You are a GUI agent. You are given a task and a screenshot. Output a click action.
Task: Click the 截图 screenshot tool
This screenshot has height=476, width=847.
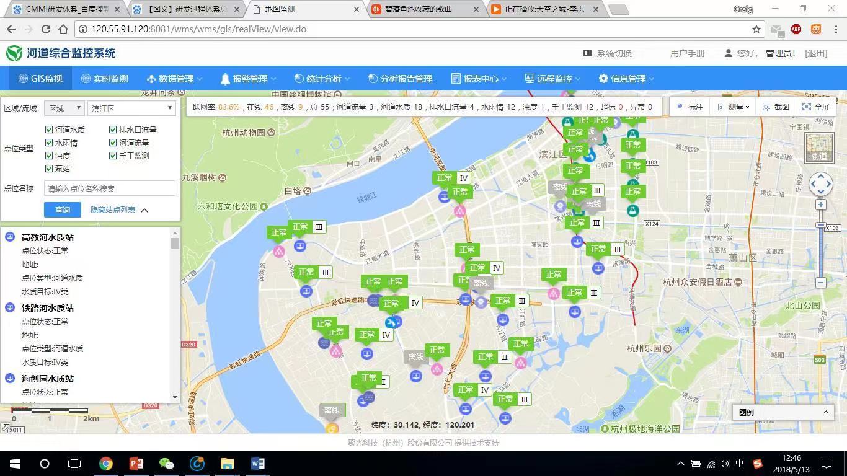click(777, 107)
